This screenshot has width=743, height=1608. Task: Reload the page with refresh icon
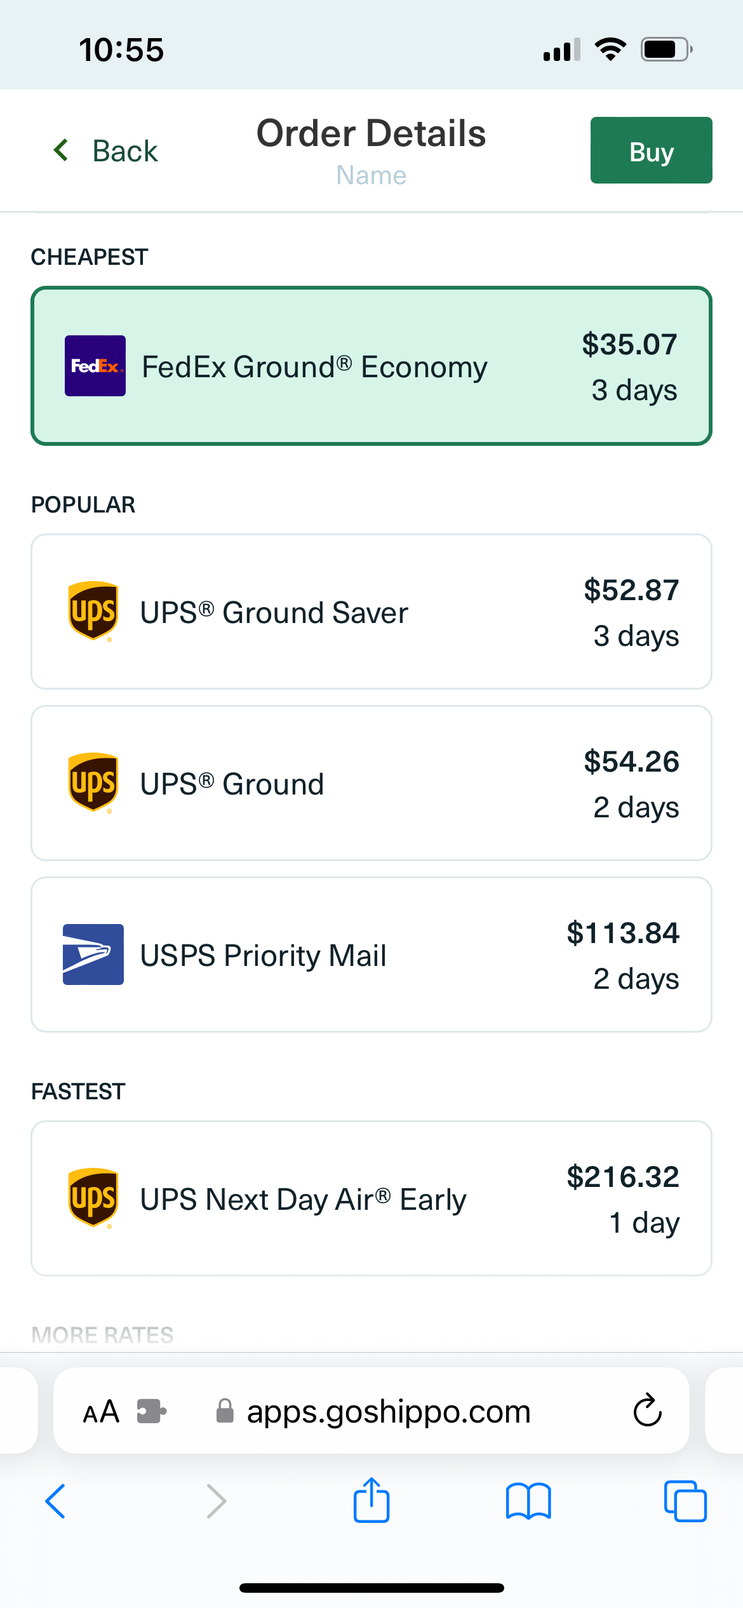click(648, 1410)
